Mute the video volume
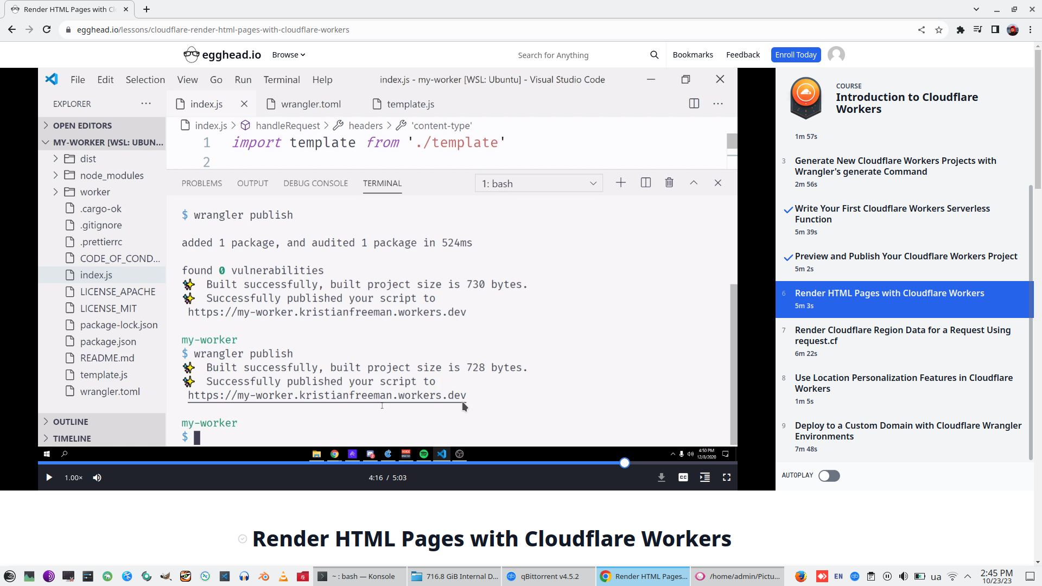This screenshot has height=586, width=1042. (x=97, y=477)
